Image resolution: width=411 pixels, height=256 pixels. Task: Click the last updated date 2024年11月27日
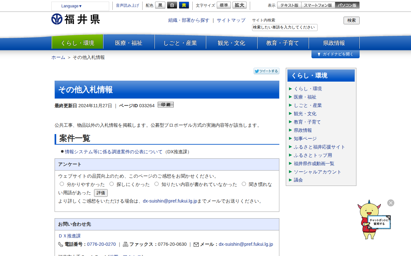(x=95, y=106)
